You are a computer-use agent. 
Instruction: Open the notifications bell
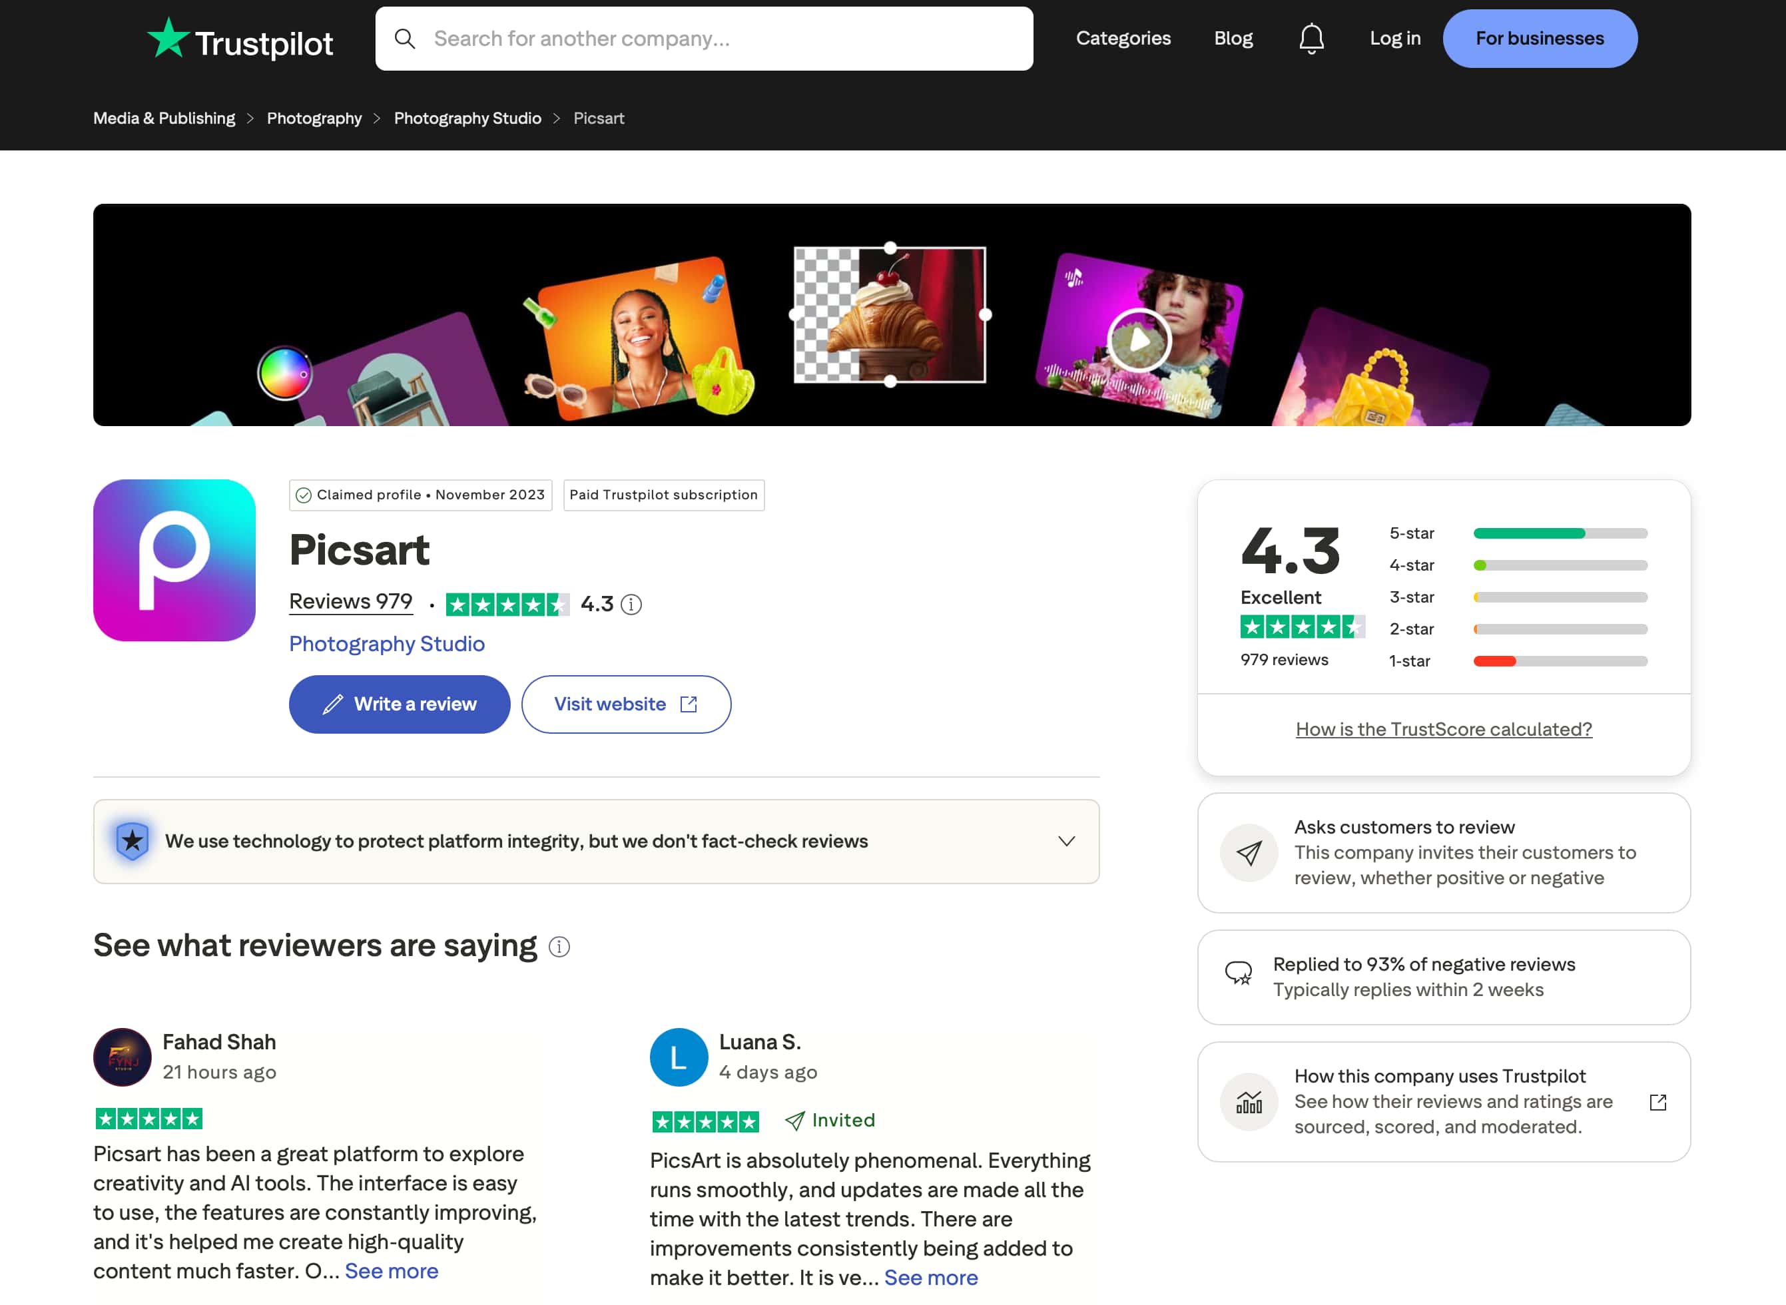[1311, 39]
